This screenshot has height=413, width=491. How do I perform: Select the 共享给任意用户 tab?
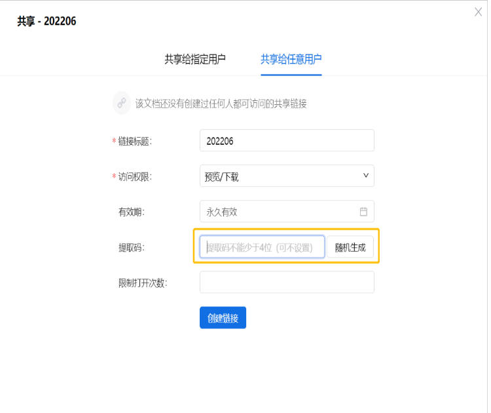[291, 59]
